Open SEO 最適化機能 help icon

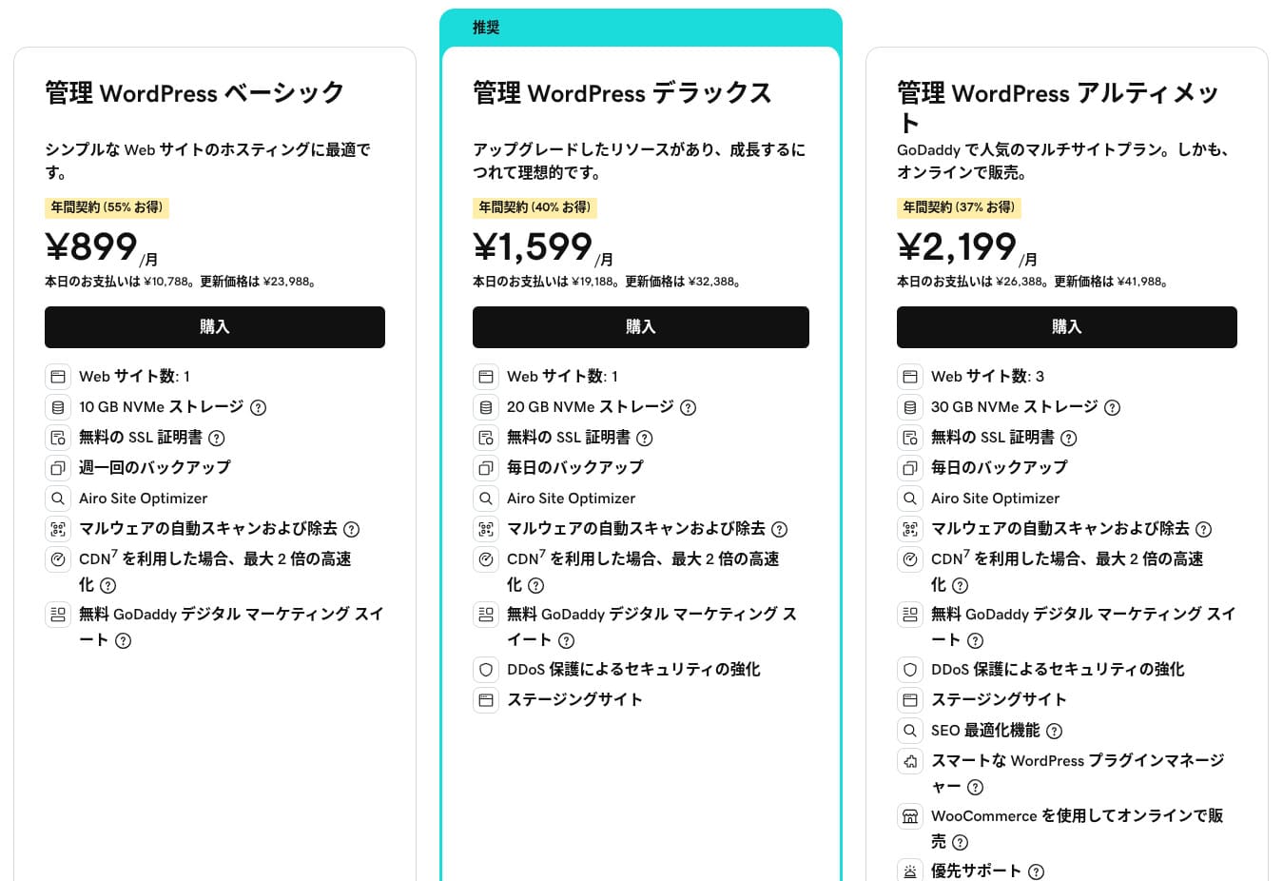coord(1054,732)
